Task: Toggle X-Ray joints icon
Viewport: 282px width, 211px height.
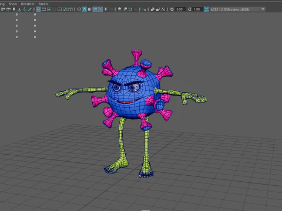Action: [163, 9]
